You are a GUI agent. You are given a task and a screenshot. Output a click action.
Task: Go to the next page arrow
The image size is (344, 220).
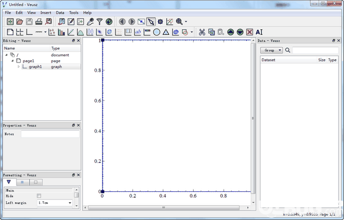(x=132, y=21)
